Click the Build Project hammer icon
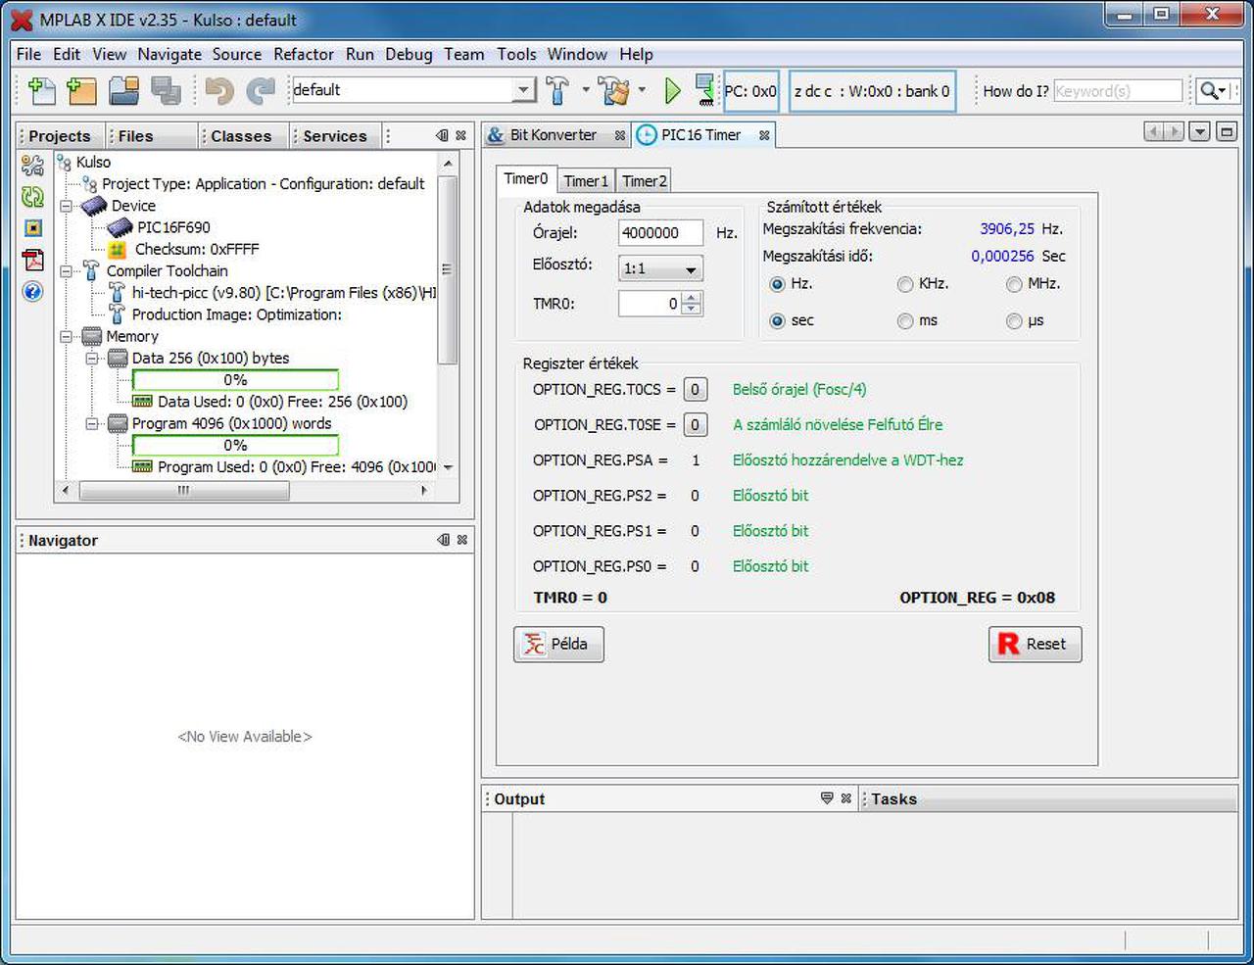1254x965 pixels. pos(557,90)
